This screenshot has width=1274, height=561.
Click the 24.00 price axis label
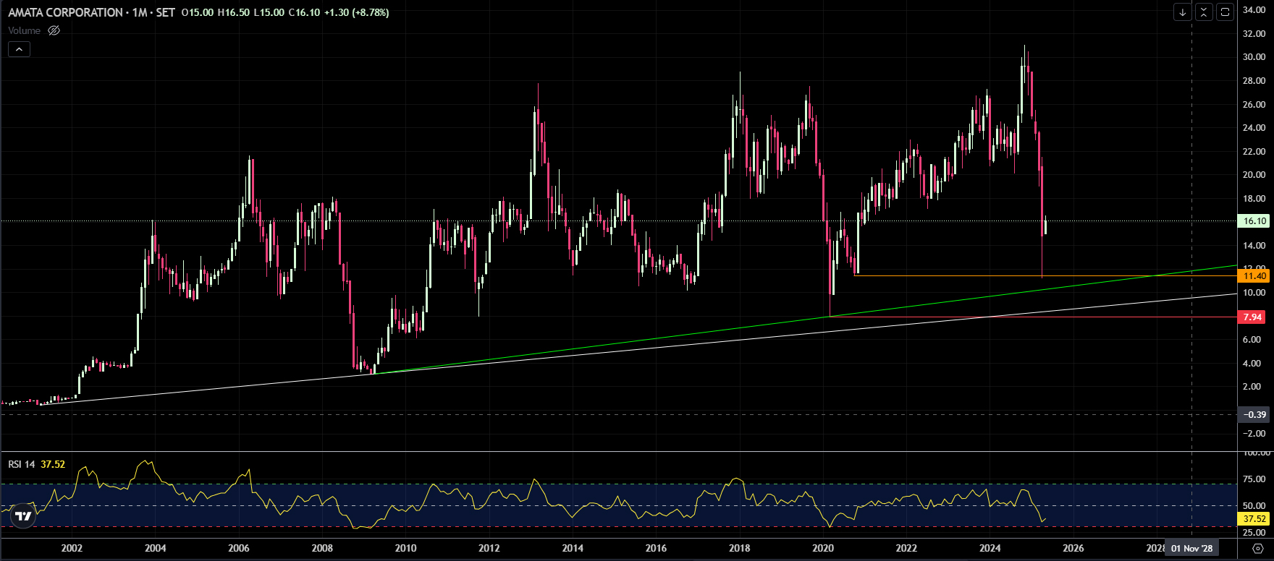point(1254,128)
